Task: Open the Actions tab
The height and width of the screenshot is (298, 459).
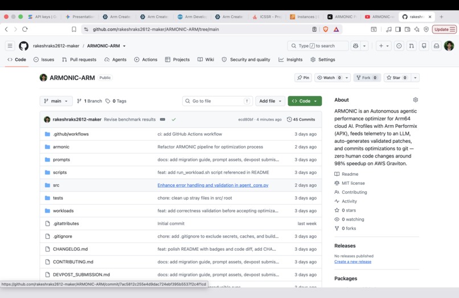Action: click(146, 59)
